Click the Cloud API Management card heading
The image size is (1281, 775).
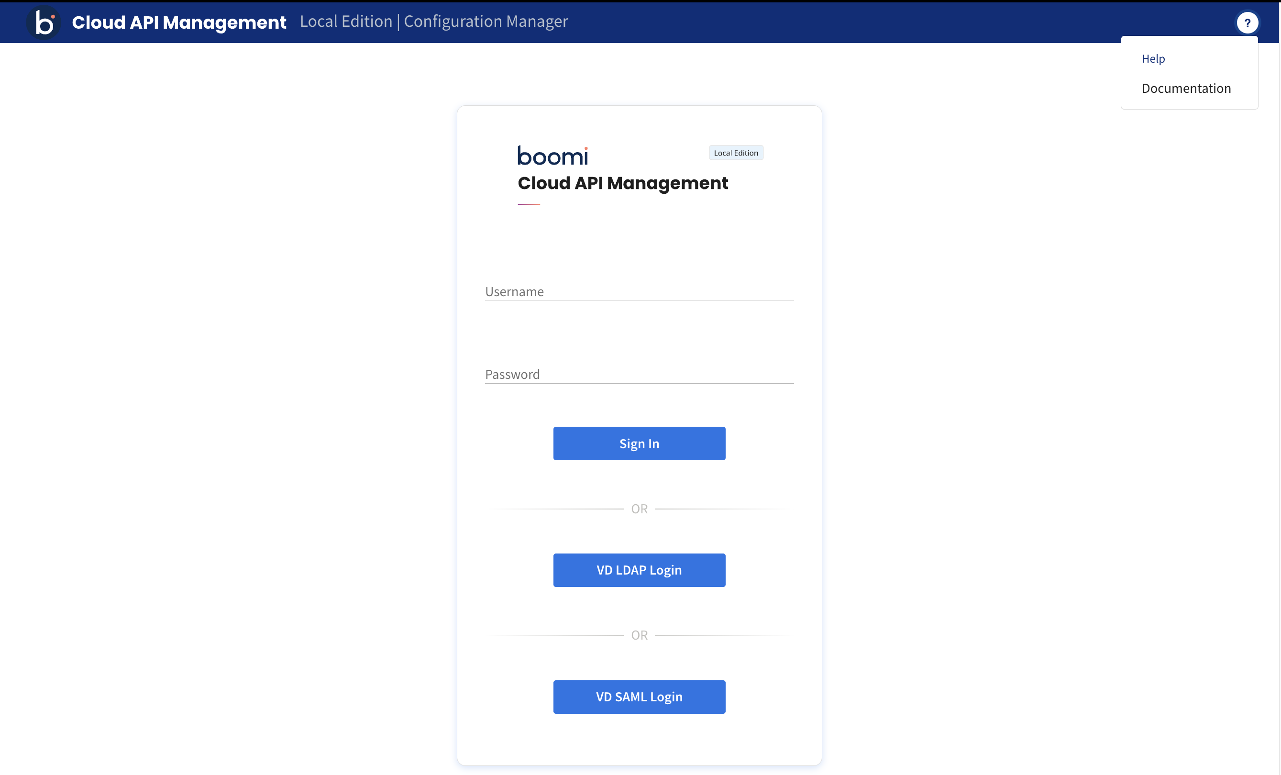623,184
